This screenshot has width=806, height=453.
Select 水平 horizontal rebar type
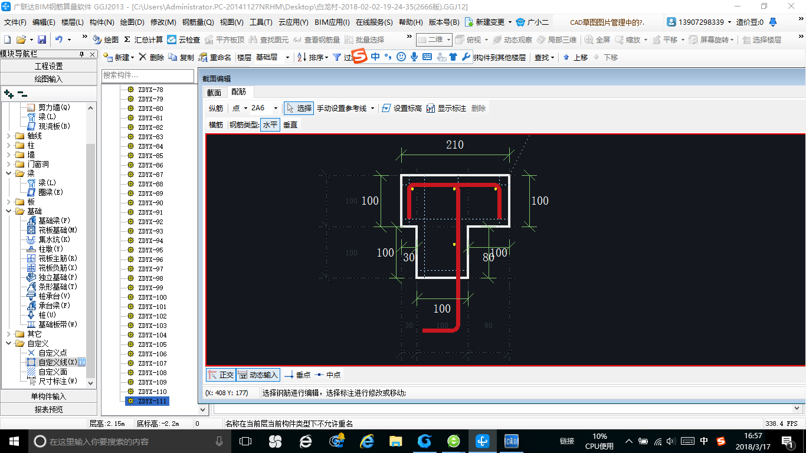pos(270,124)
